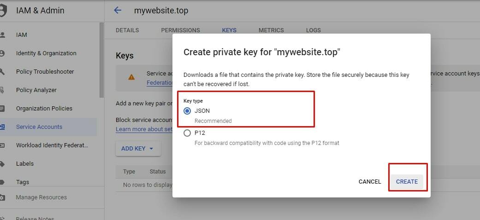
Task: Cancel the private key dialog
Action: 370,181
